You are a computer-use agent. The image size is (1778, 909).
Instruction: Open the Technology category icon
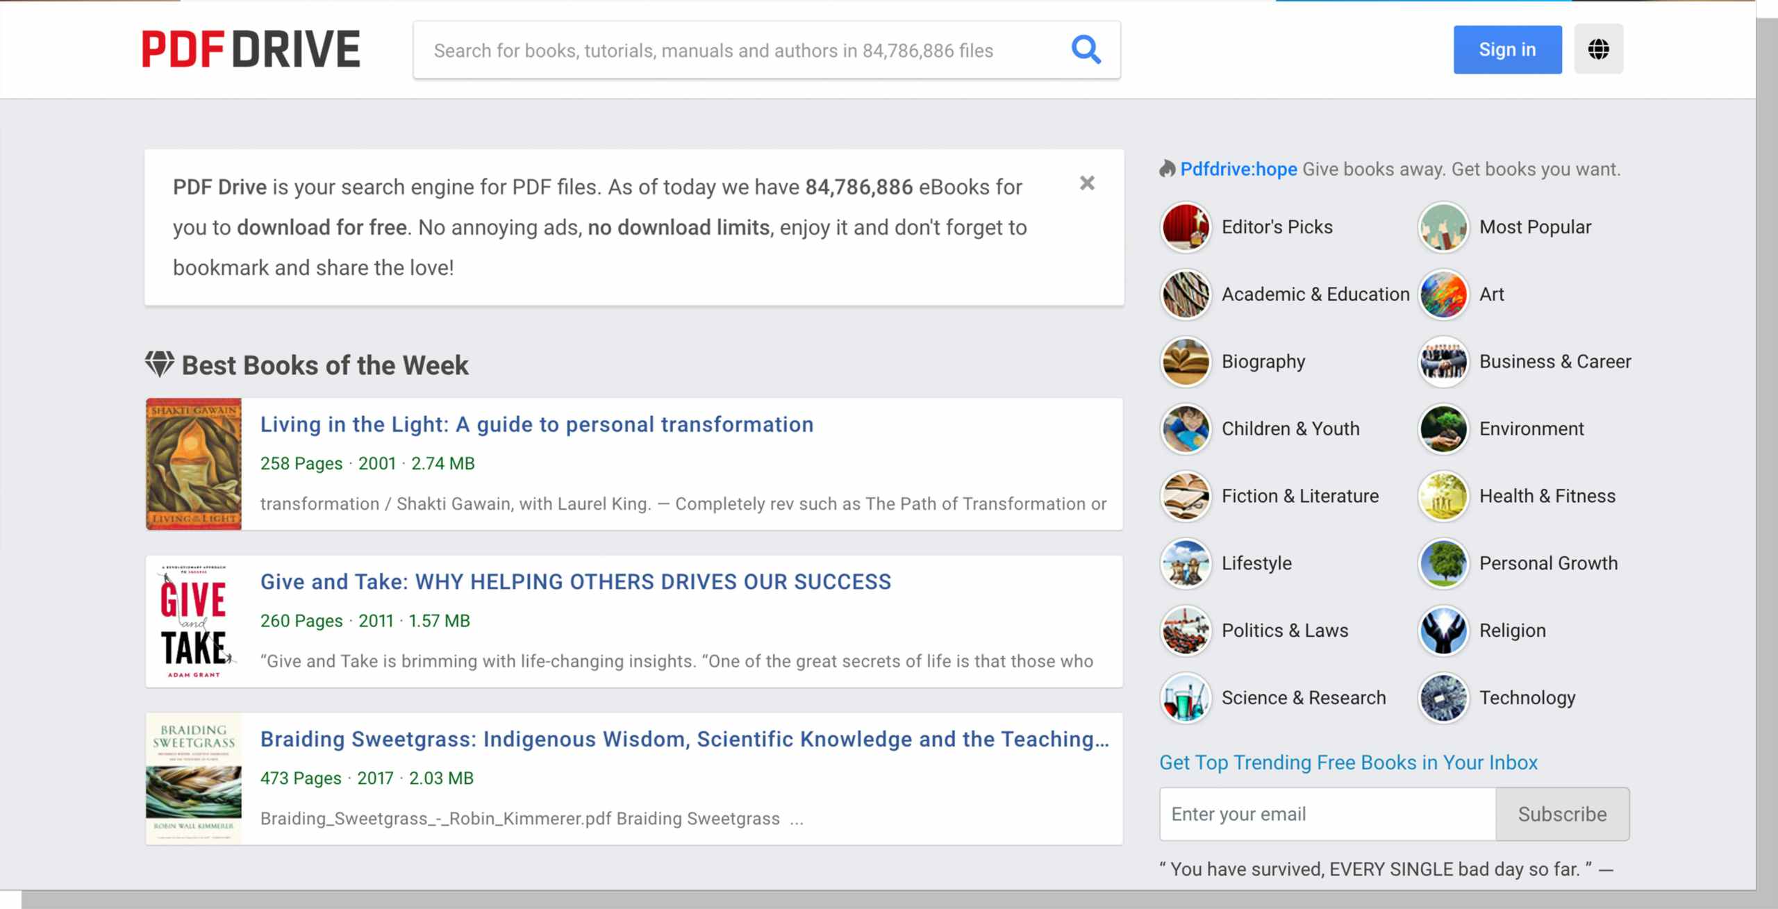tap(1444, 698)
